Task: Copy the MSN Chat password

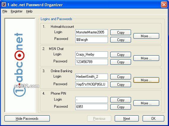Action: click(x=121, y=62)
